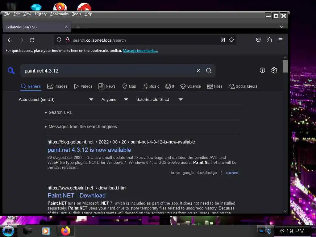
Task: Switch to the Map search category
Action: pos(129,86)
